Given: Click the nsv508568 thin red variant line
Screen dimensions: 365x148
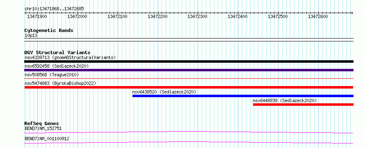Looking at the screenshot, I should 189,79.
